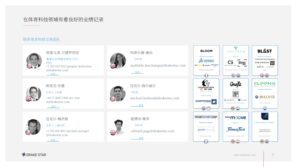Screen dimensions: 297x167
Task: Visit www.drakestar.com in the footer
Action: (244, 155)
